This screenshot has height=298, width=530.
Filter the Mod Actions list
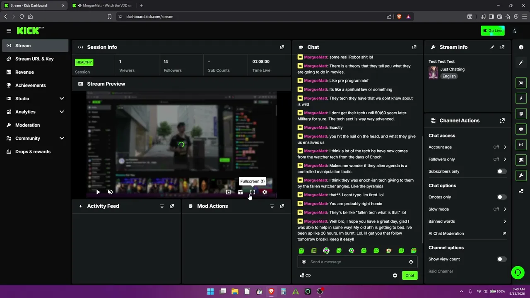coord(272,206)
